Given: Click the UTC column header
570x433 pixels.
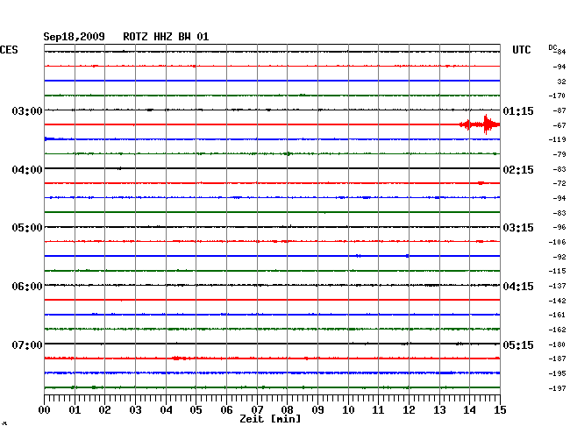Looking at the screenshot, I should click(521, 50).
